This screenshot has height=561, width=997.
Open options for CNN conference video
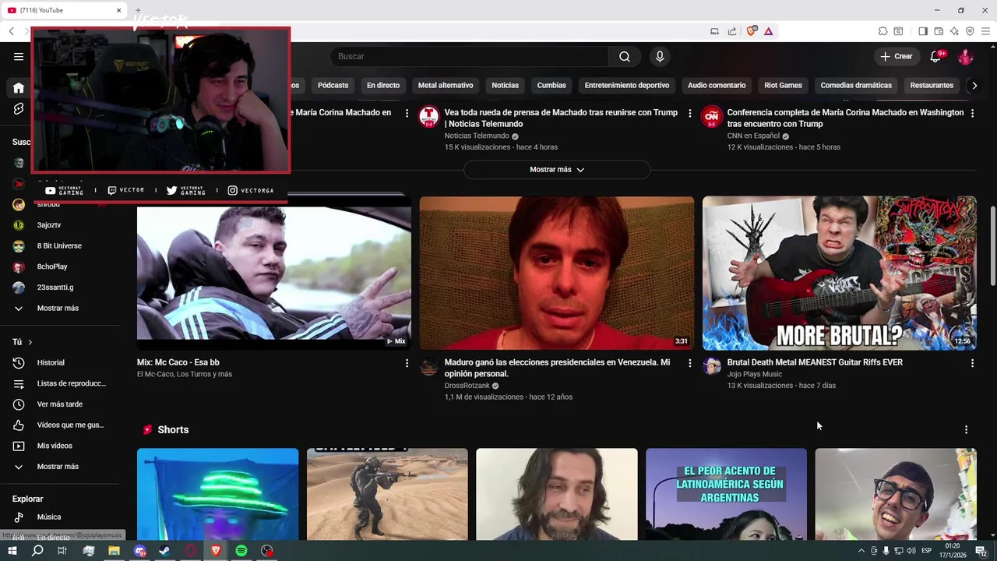(x=972, y=113)
